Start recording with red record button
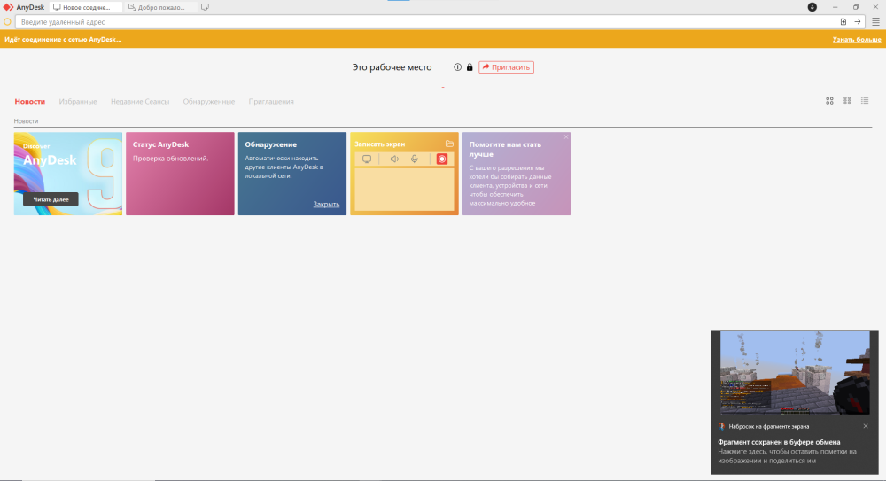This screenshot has height=481, width=886. (x=442, y=159)
